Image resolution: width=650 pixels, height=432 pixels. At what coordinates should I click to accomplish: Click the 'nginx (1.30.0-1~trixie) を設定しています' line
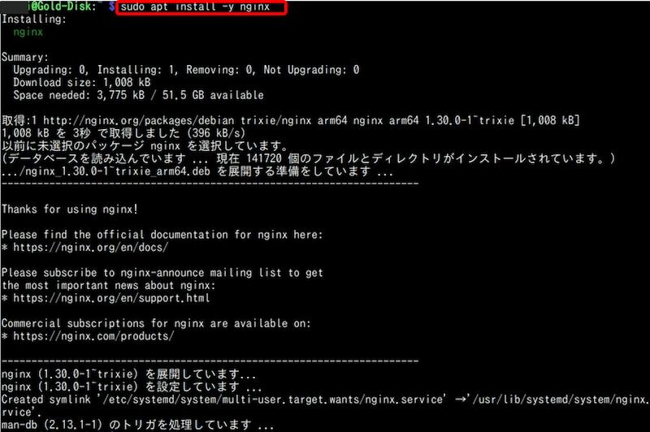pos(132,387)
